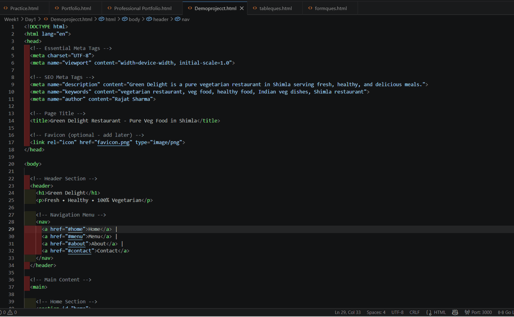The image size is (514, 317).
Task: Click the Essential Meta Tags comment
Action: [x=71, y=48]
